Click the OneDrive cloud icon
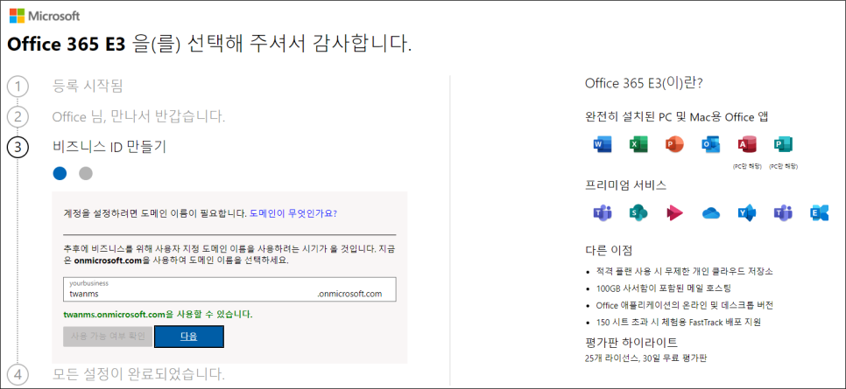The image size is (846, 389). [710, 214]
